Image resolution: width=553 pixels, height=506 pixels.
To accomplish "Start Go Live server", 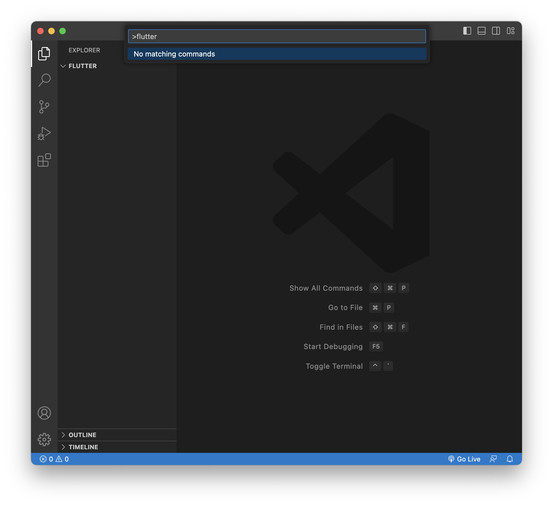I will [464, 459].
